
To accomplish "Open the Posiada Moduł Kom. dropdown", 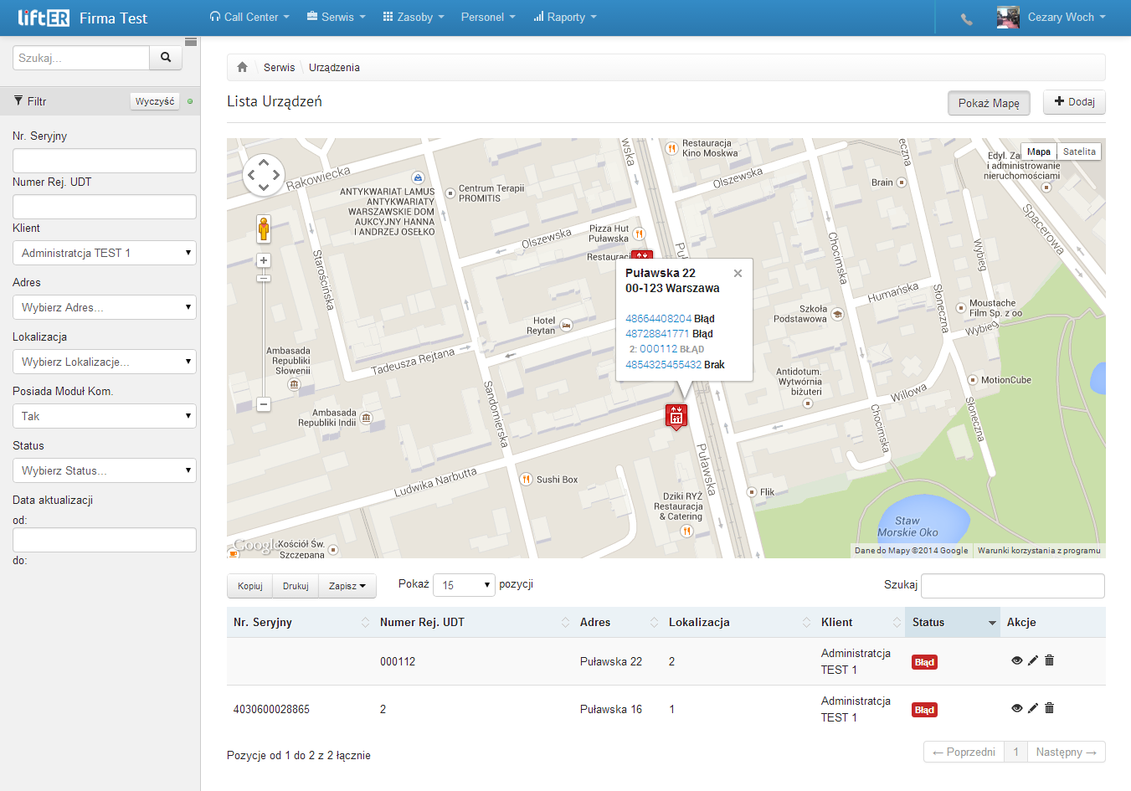I will click(105, 416).
